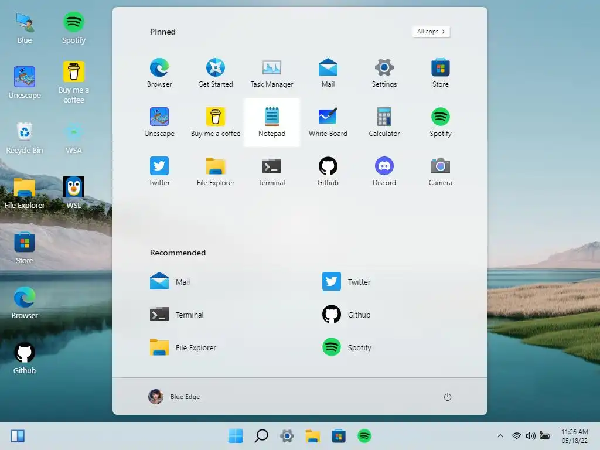
Task: Open pinned Twitter app
Action: pos(159,172)
